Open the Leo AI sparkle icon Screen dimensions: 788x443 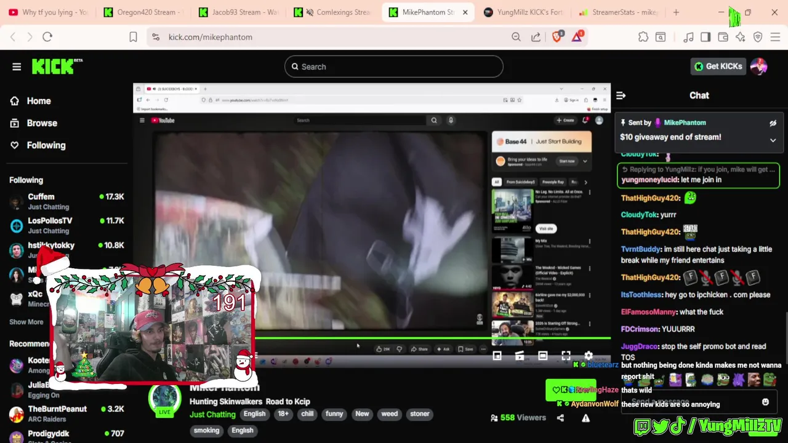741,37
